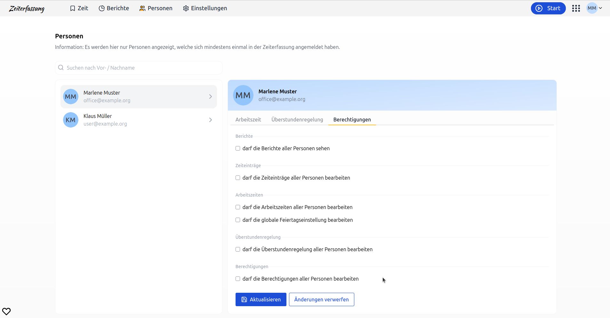Screen dimensions: 610x318
Task: Click the magnifier icon in search field
Action: 61,68
